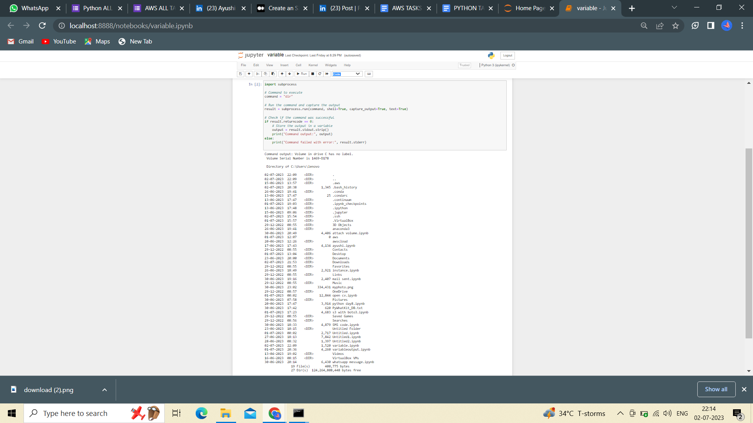Interrupt the kernel with stop icon

pyautogui.click(x=313, y=74)
